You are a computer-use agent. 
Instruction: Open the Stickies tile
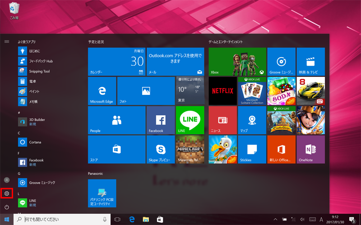point(252,149)
